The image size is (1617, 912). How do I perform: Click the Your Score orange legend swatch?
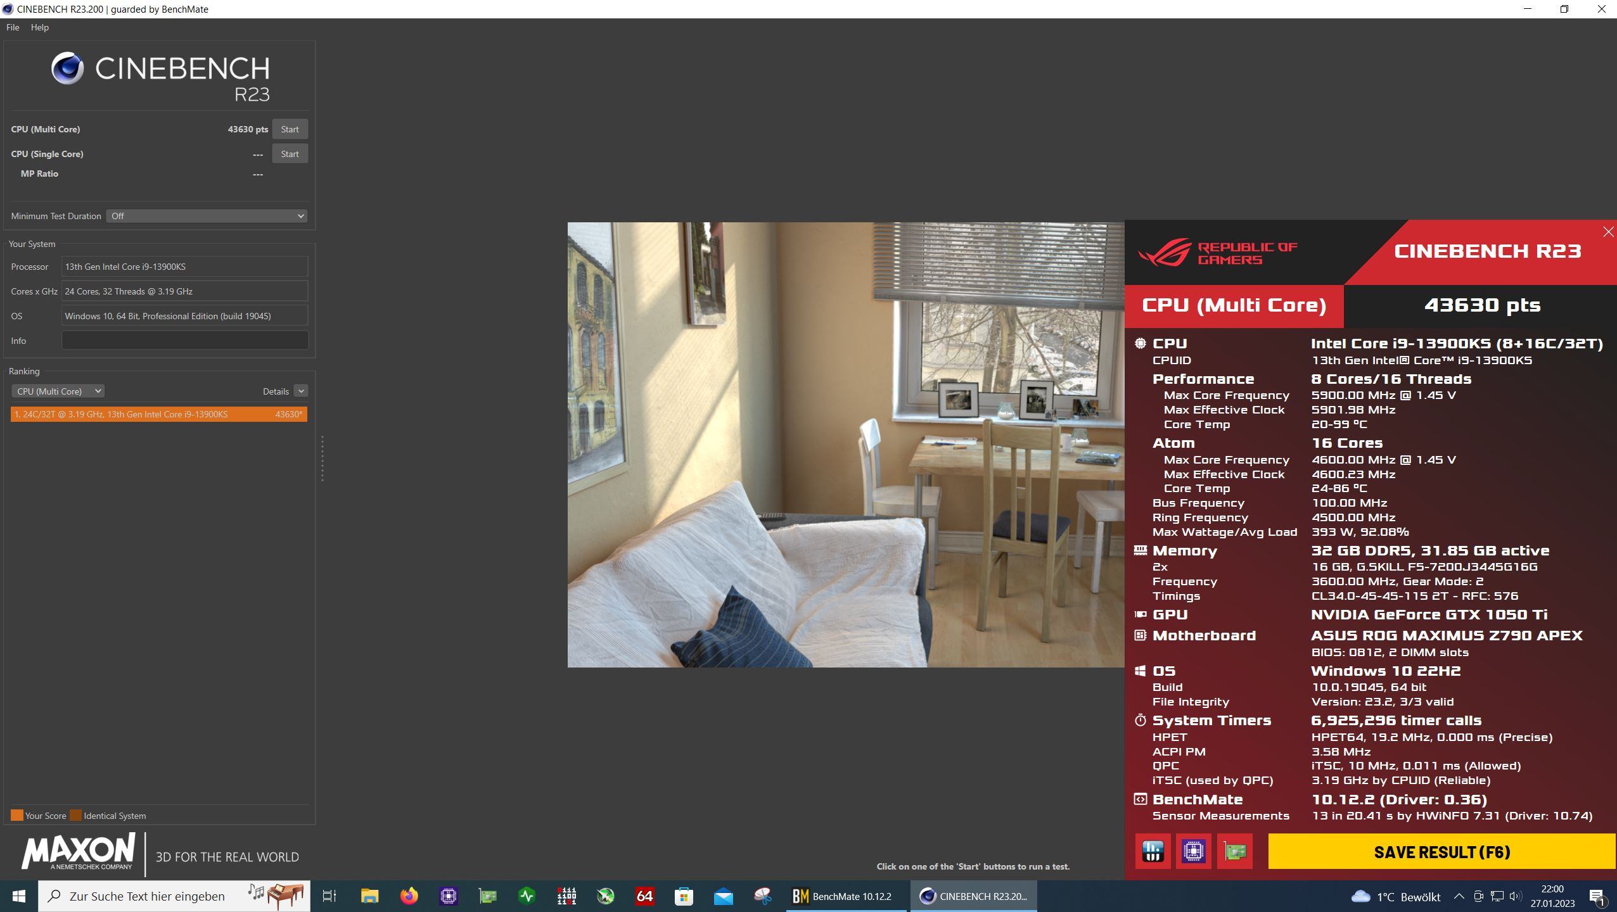[x=17, y=815]
